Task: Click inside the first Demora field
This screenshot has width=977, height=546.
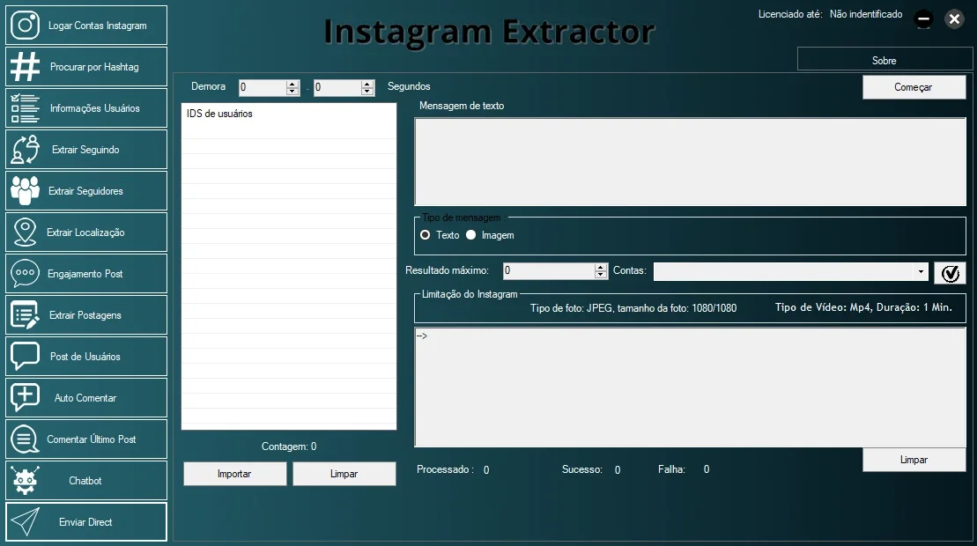Action: coord(263,88)
